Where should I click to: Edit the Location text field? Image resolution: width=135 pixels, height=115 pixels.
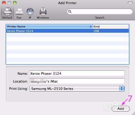(x=77, y=81)
